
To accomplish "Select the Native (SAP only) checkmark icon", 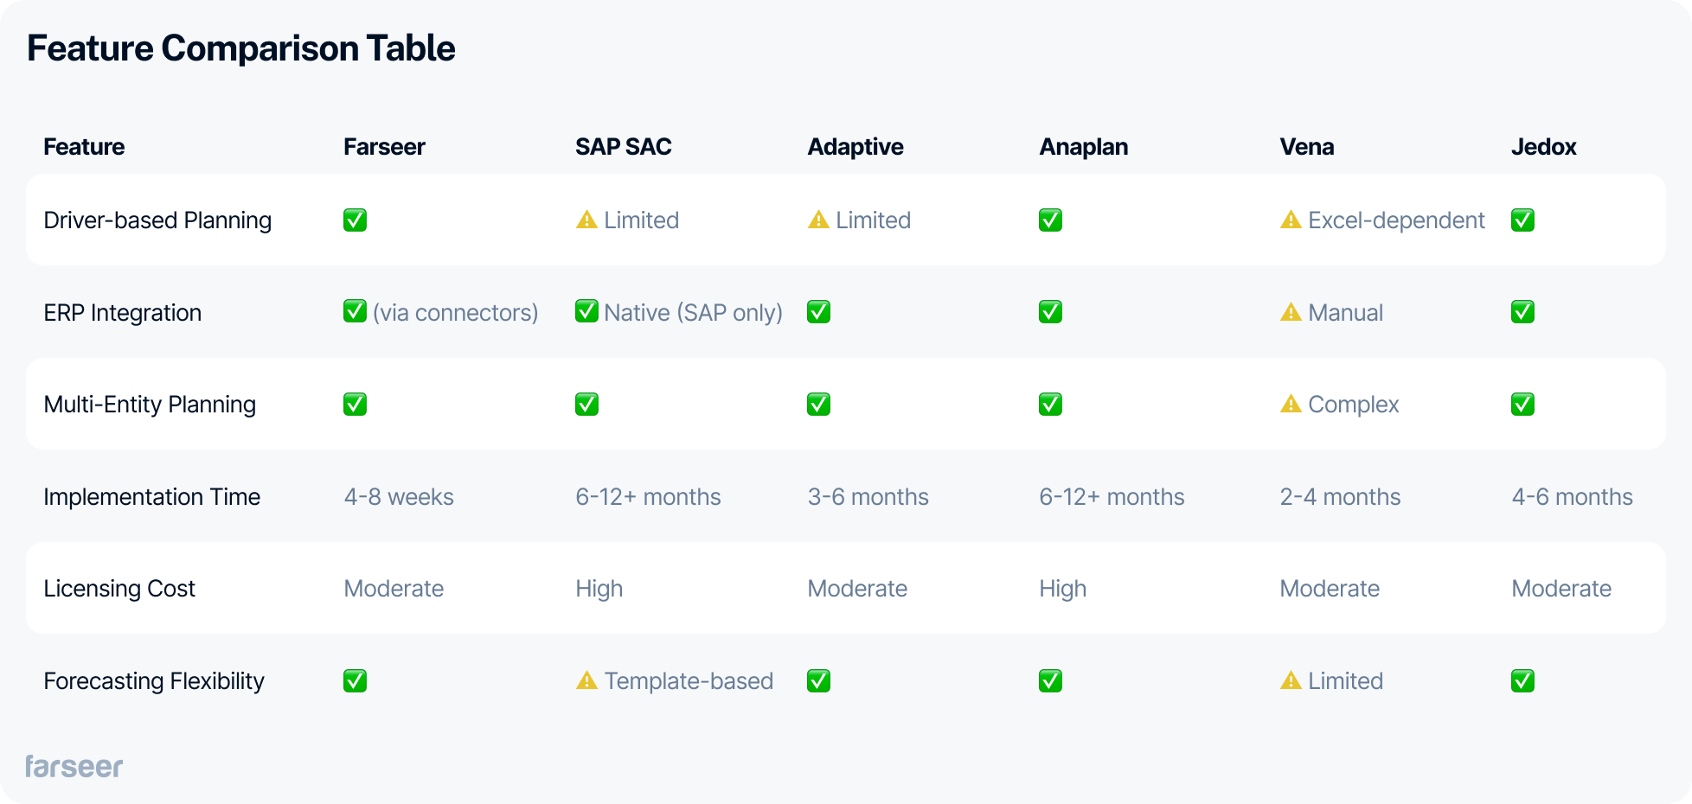I will point(586,312).
